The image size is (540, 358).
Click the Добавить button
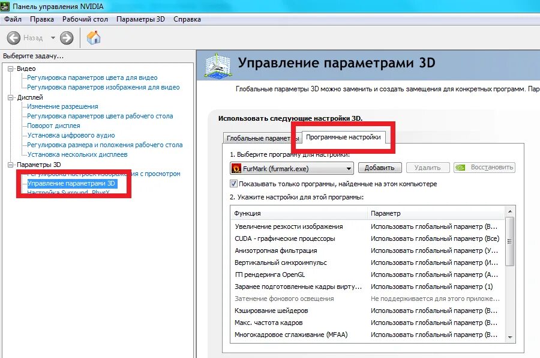380,168
